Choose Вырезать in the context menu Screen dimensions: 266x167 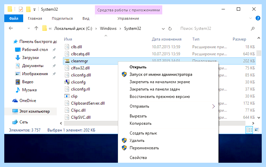click(x=168, y=116)
